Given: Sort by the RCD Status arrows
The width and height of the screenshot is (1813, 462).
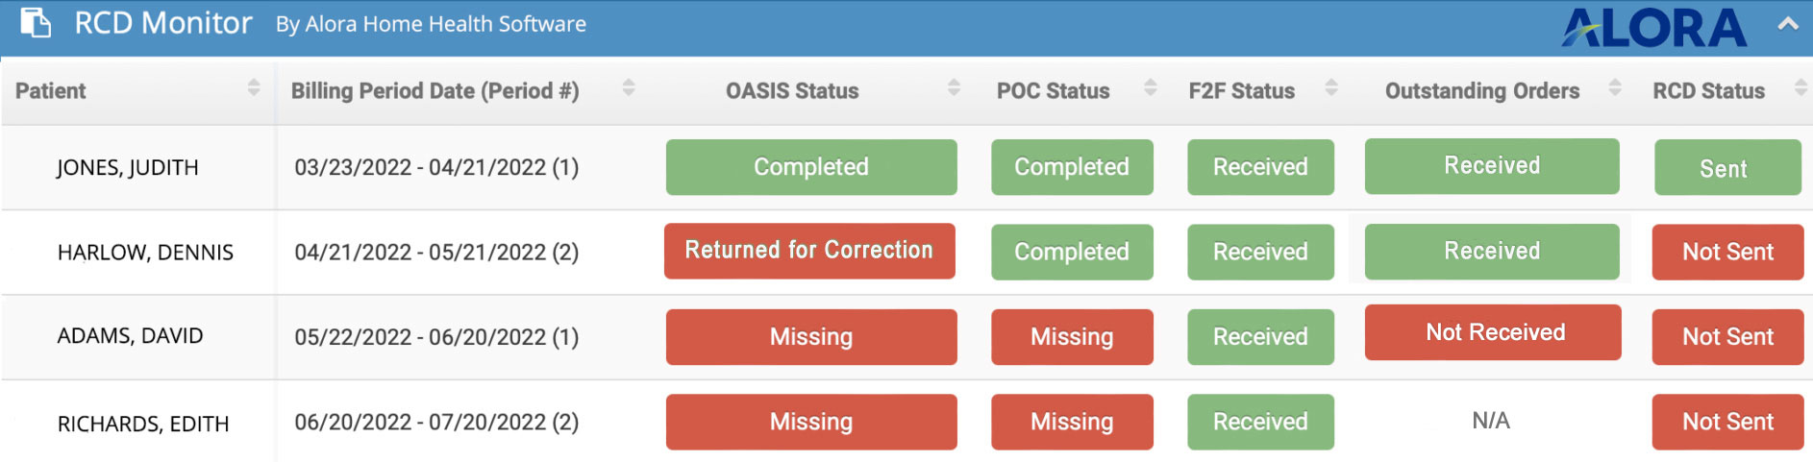Looking at the screenshot, I should click(1801, 87).
